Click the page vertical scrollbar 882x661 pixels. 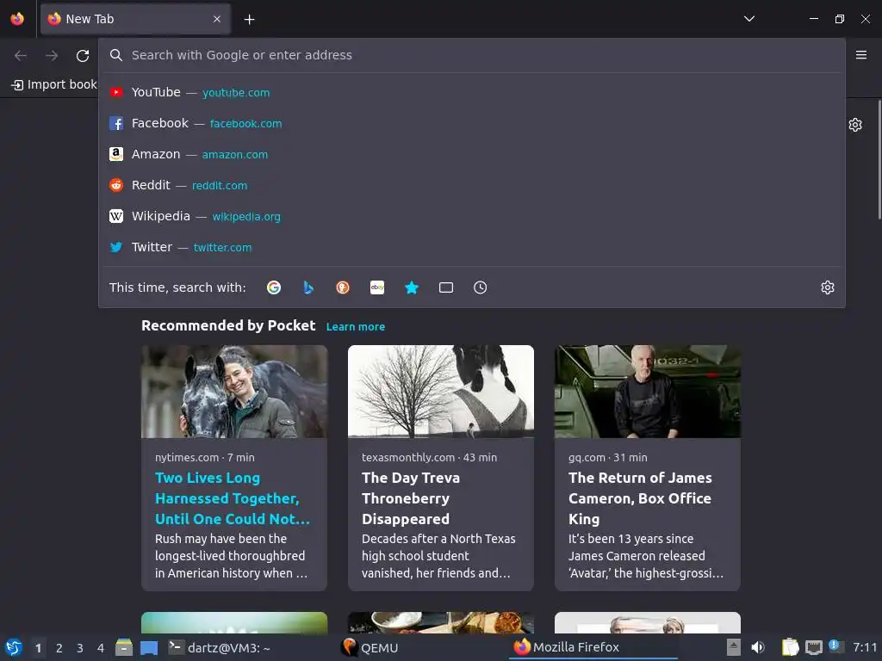pos(879,159)
